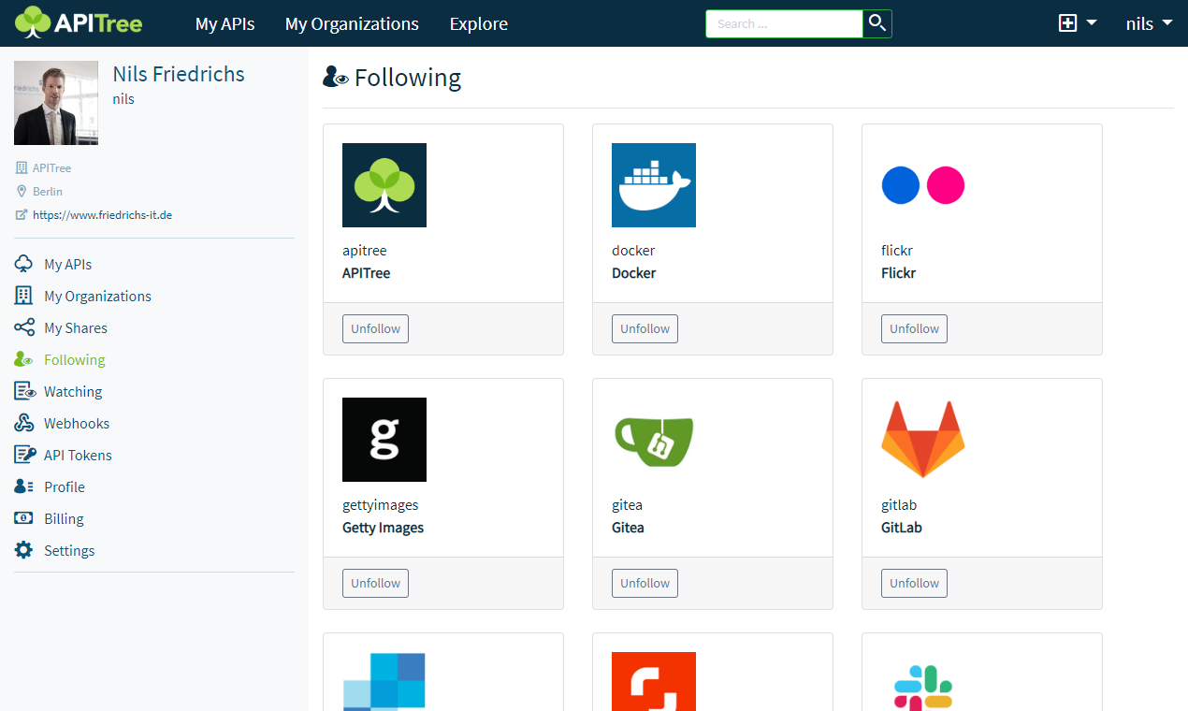The width and height of the screenshot is (1188, 711).
Task: Click the Watching eye-list icon
Action: pyautogui.click(x=24, y=391)
